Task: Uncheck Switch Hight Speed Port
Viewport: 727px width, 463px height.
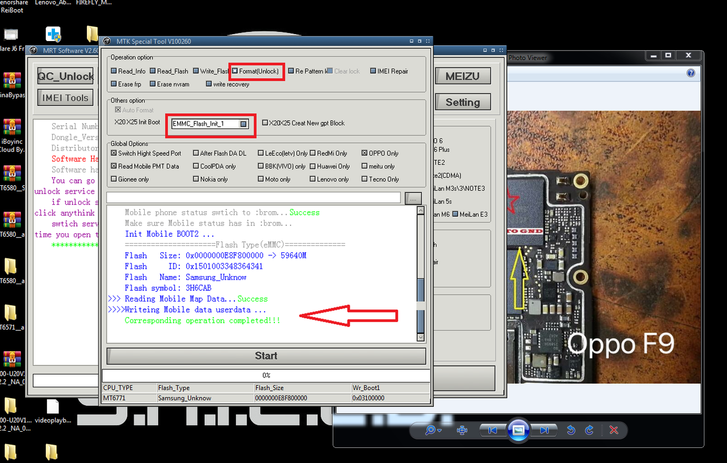Action: (x=114, y=153)
